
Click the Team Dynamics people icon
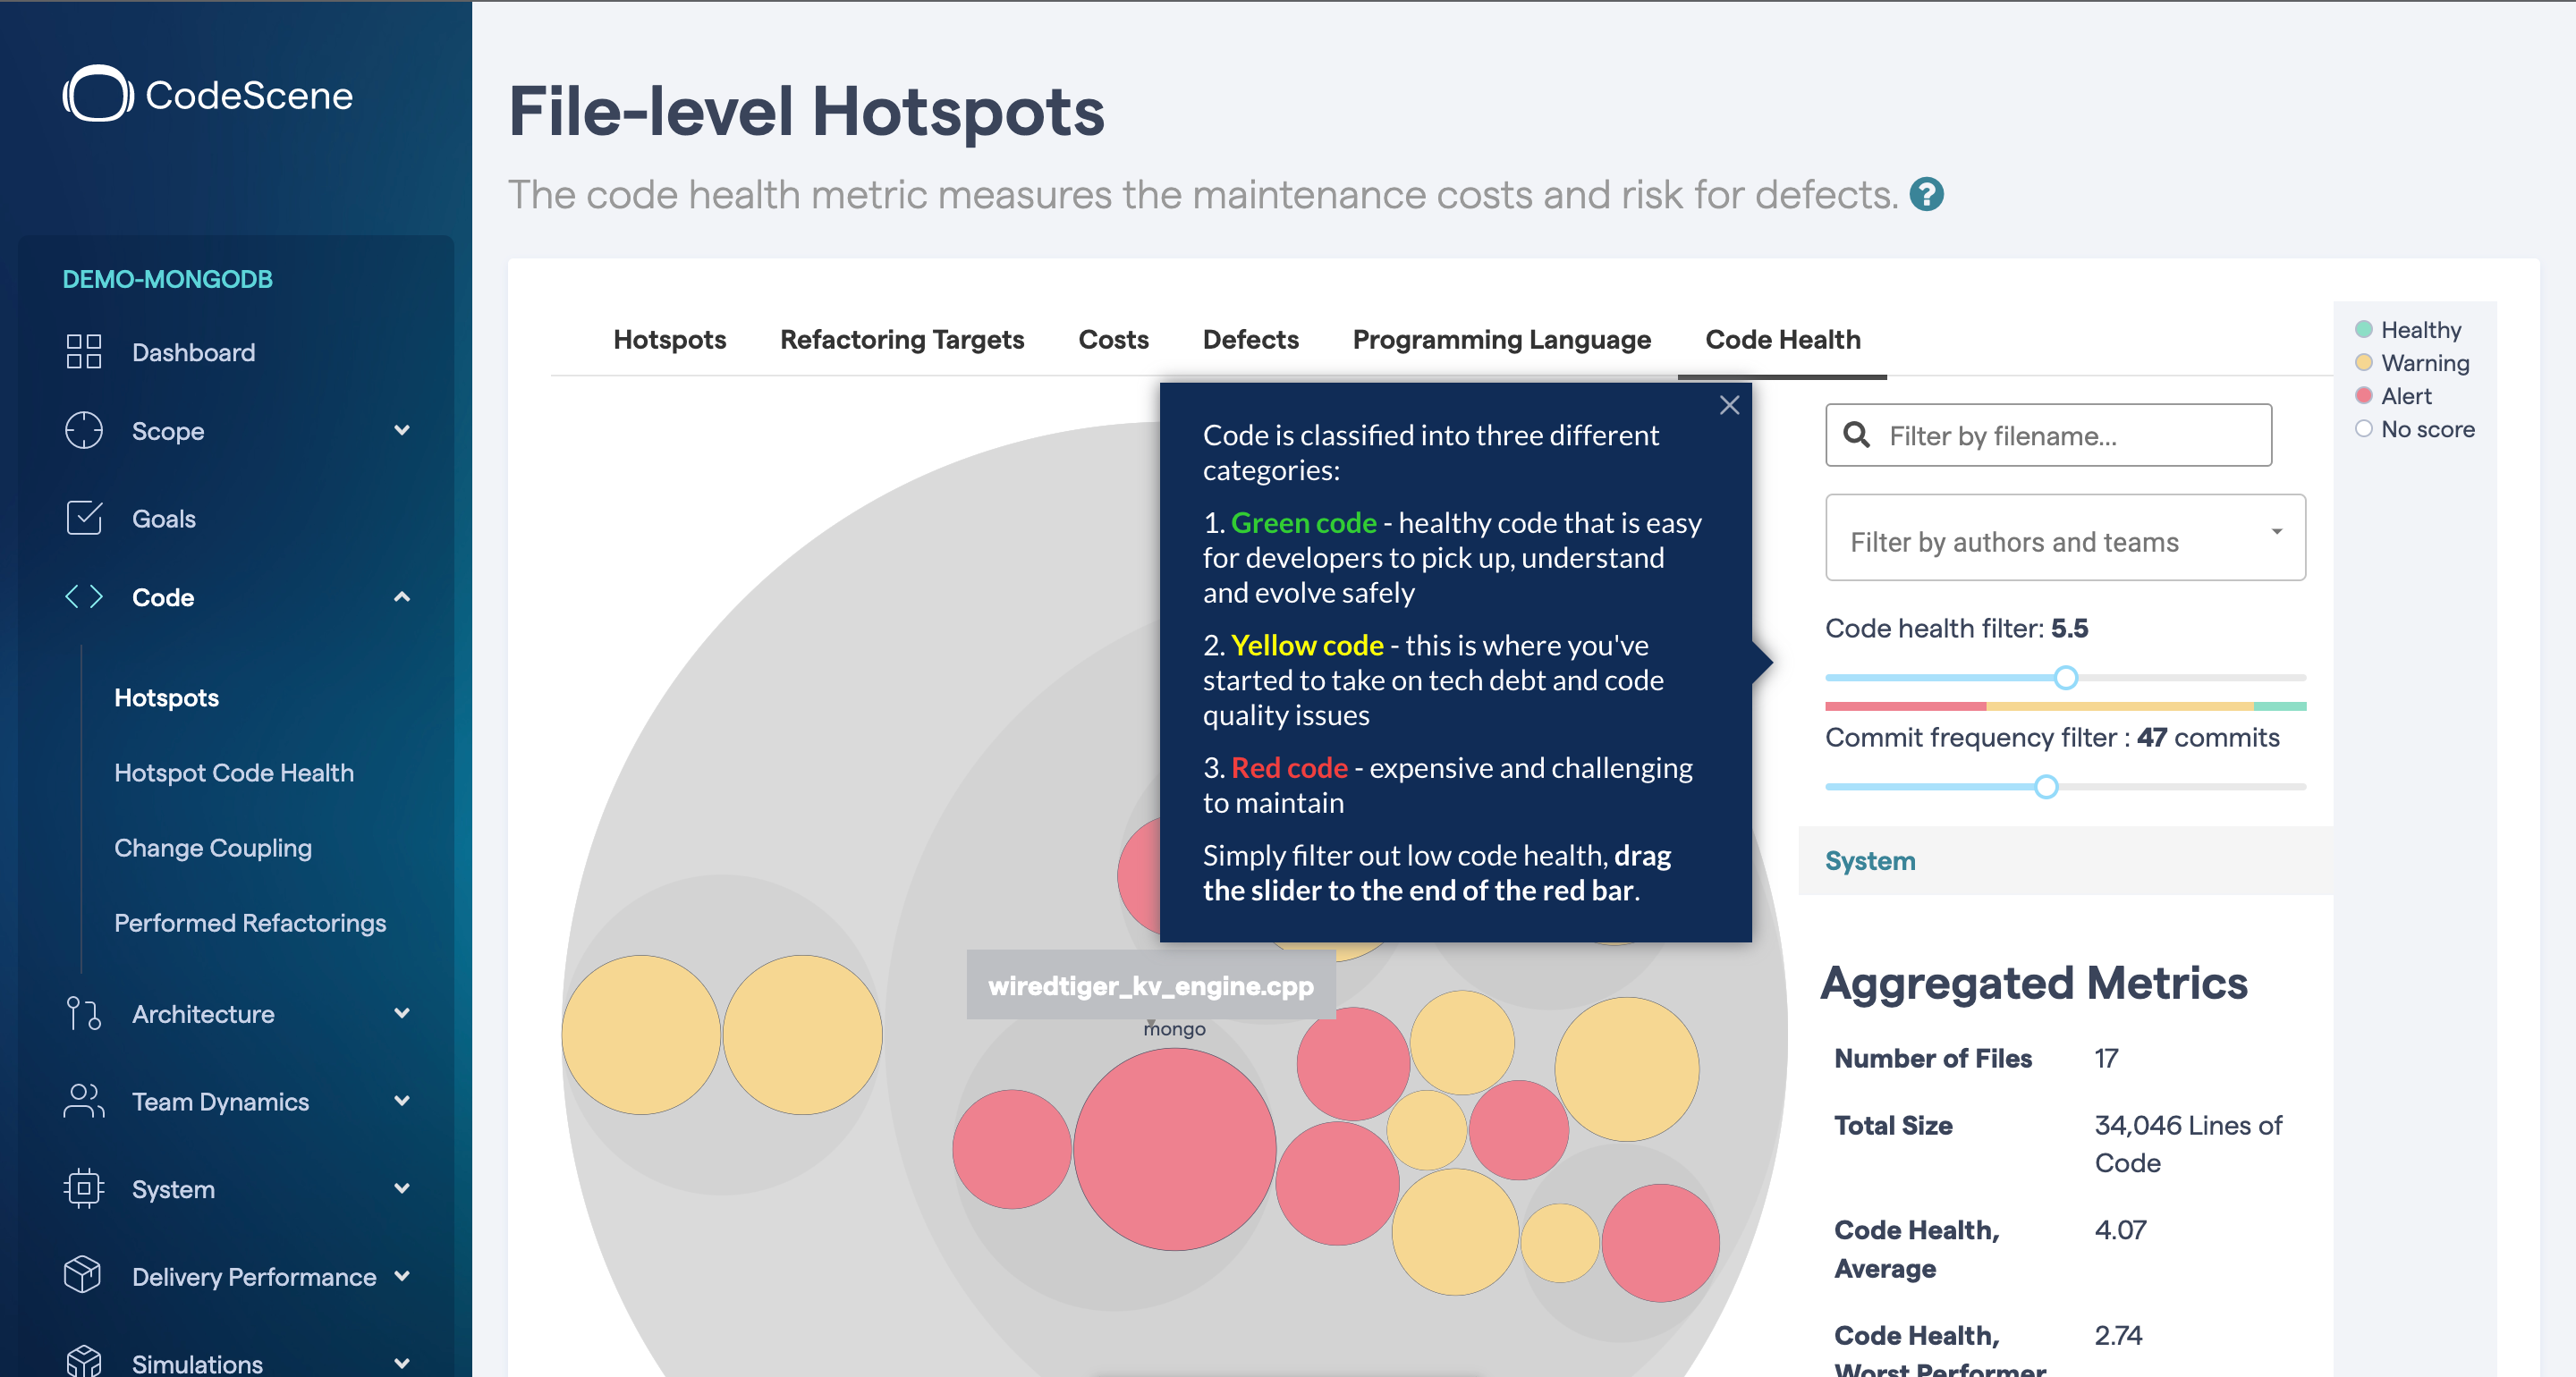pos(84,1101)
